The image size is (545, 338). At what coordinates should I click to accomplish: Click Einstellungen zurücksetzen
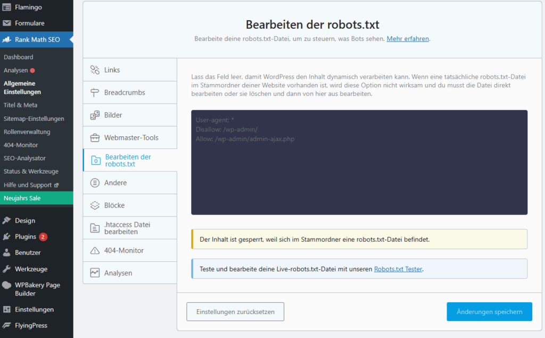pos(235,311)
